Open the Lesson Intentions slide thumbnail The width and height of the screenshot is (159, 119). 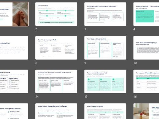pyautogui.click(x=56, y=14)
